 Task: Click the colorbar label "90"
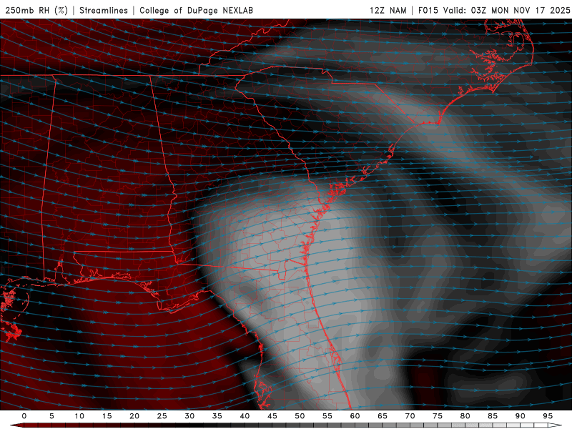pos(520,416)
